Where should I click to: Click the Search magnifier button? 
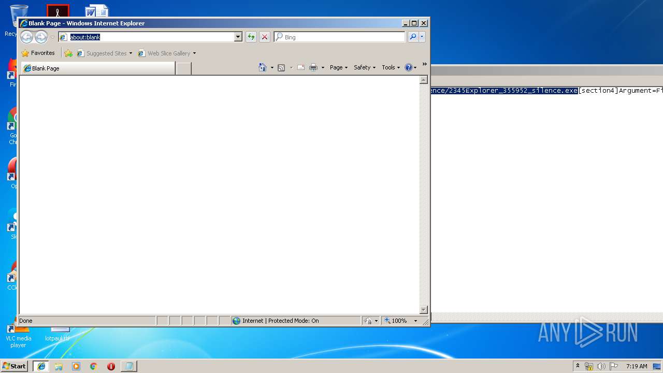point(413,37)
